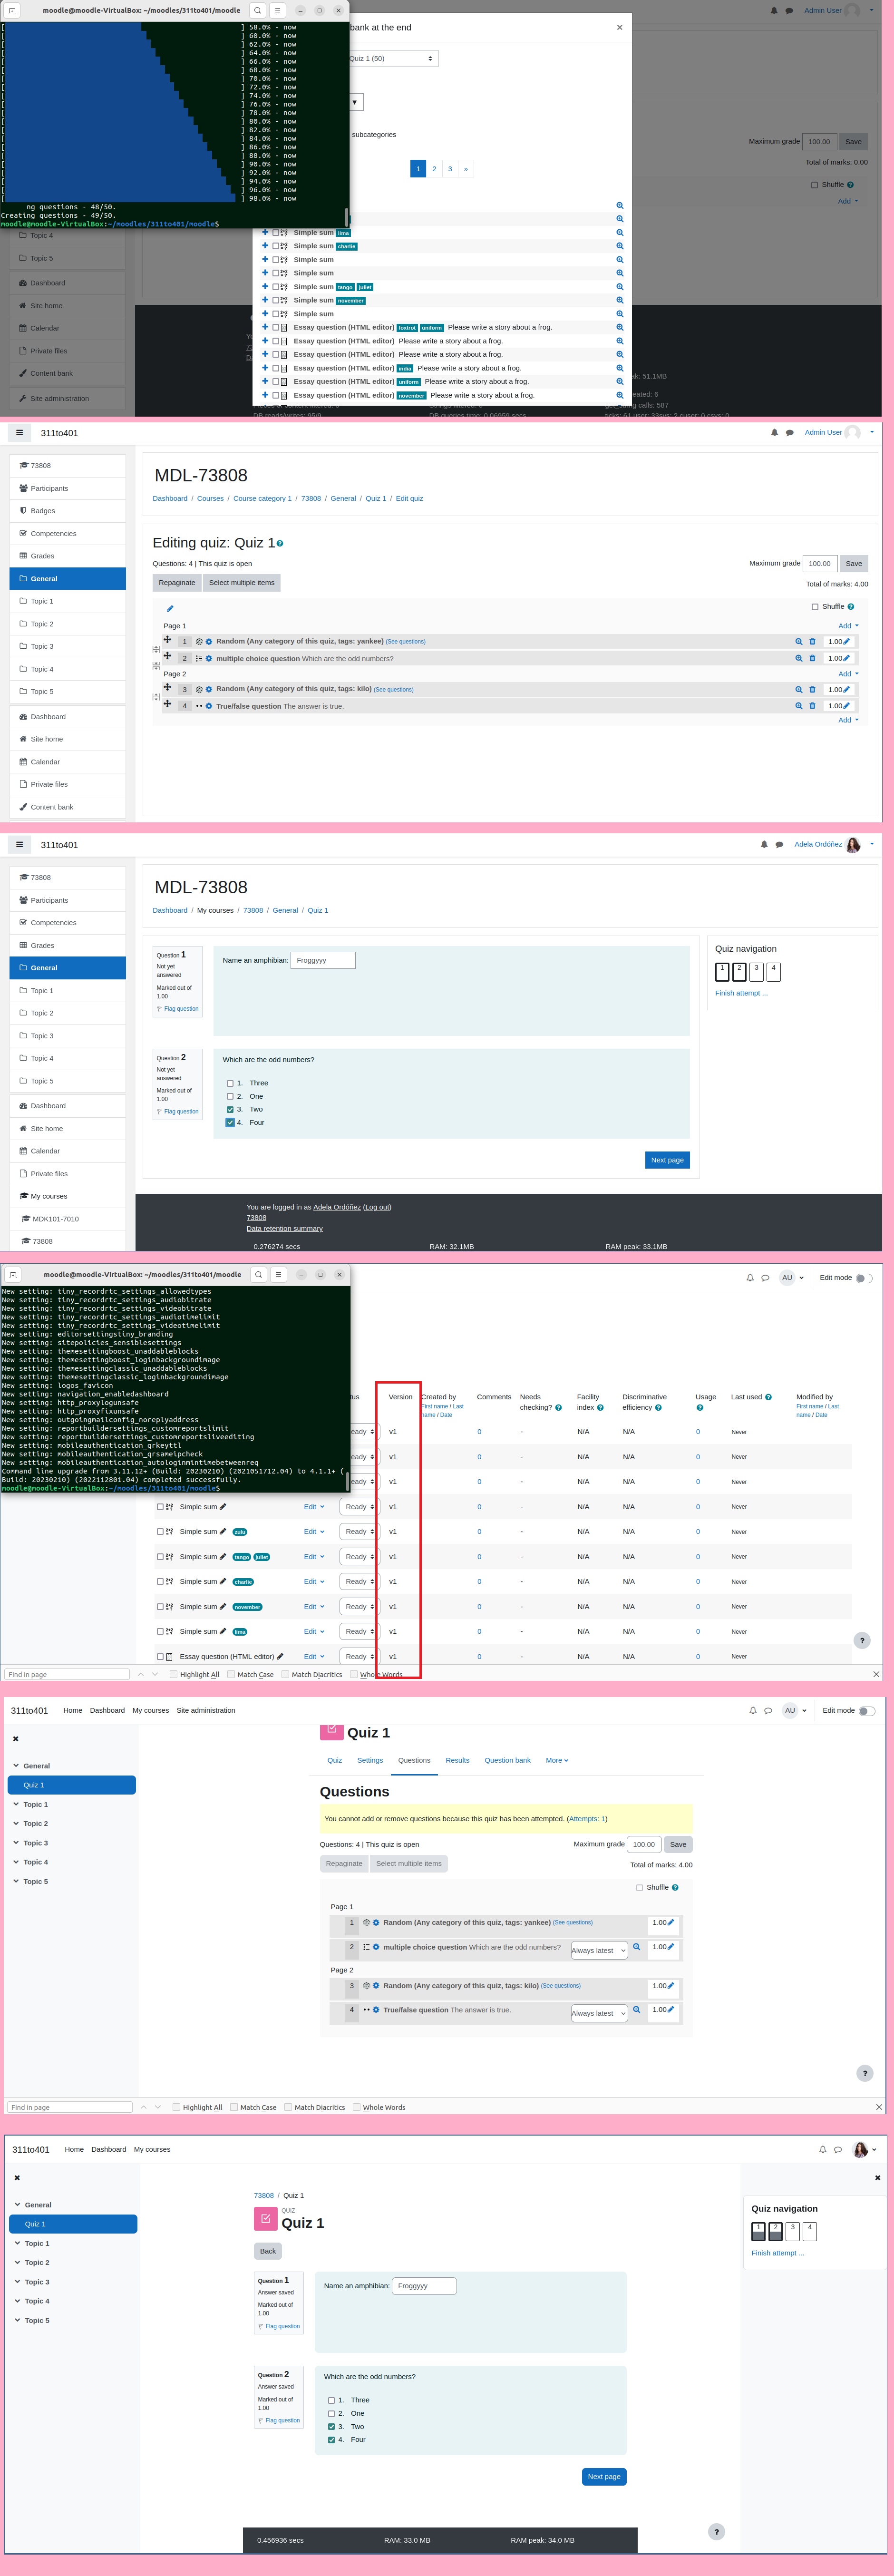The height and width of the screenshot is (2576, 894).
Task: Switch to the Settings tab of Quiz 1
Action: [370, 1760]
